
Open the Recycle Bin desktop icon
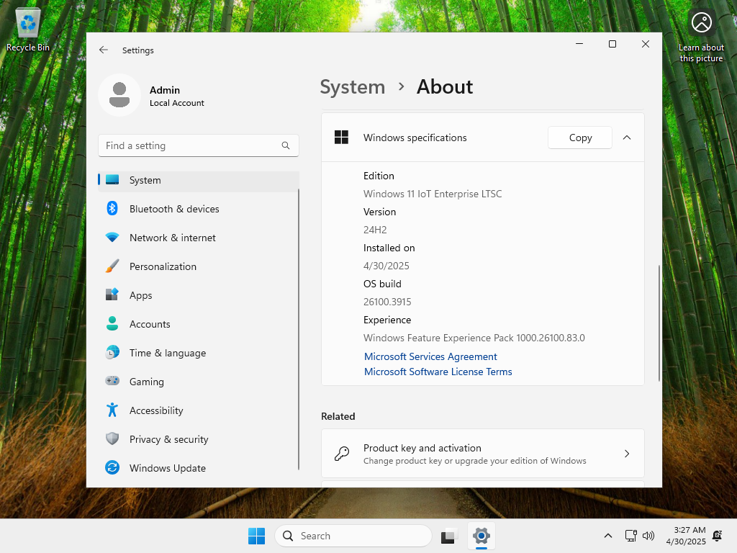coord(28,30)
